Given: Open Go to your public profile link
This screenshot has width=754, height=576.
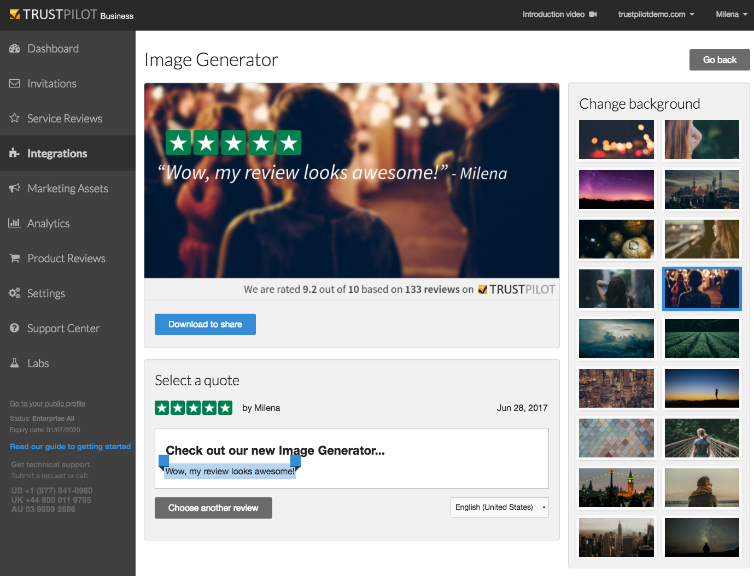Looking at the screenshot, I should (x=48, y=403).
